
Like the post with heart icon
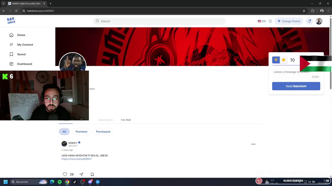pos(65,174)
